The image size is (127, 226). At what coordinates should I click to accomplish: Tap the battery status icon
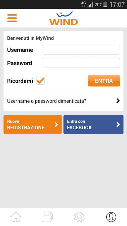(105, 5)
